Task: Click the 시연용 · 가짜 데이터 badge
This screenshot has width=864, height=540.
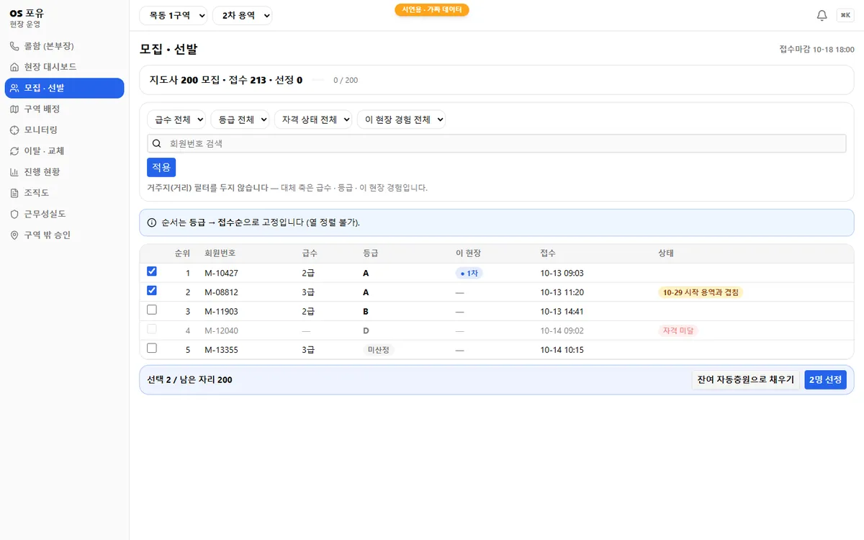Action: [432, 10]
